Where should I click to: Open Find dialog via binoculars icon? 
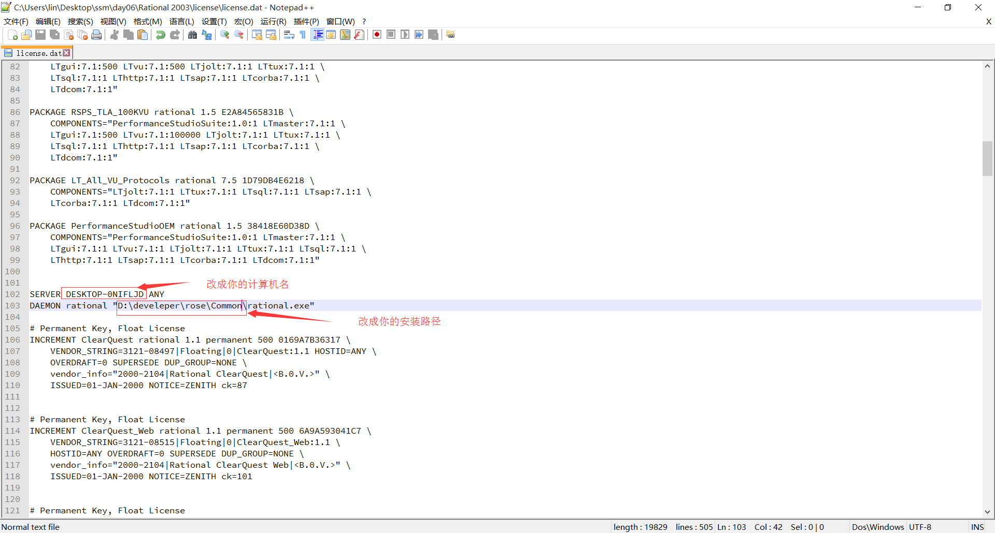tap(193, 35)
